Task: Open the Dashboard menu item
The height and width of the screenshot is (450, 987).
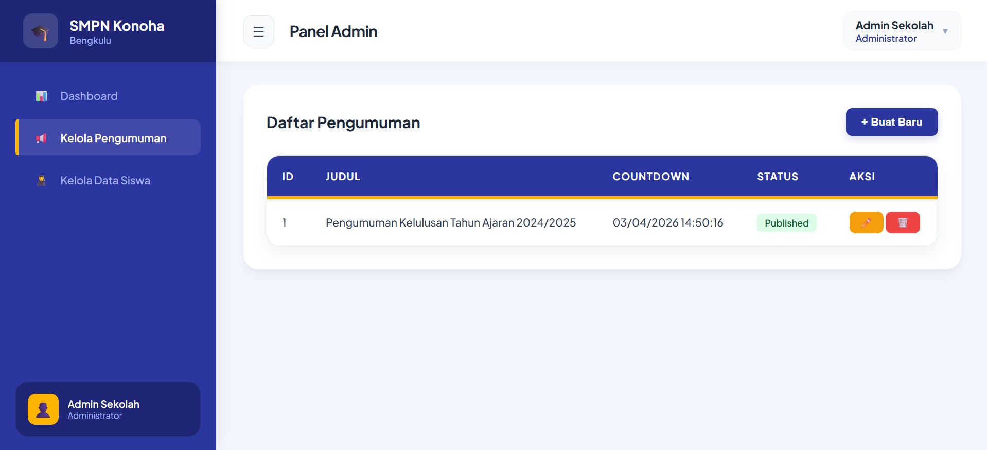Action: [89, 96]
